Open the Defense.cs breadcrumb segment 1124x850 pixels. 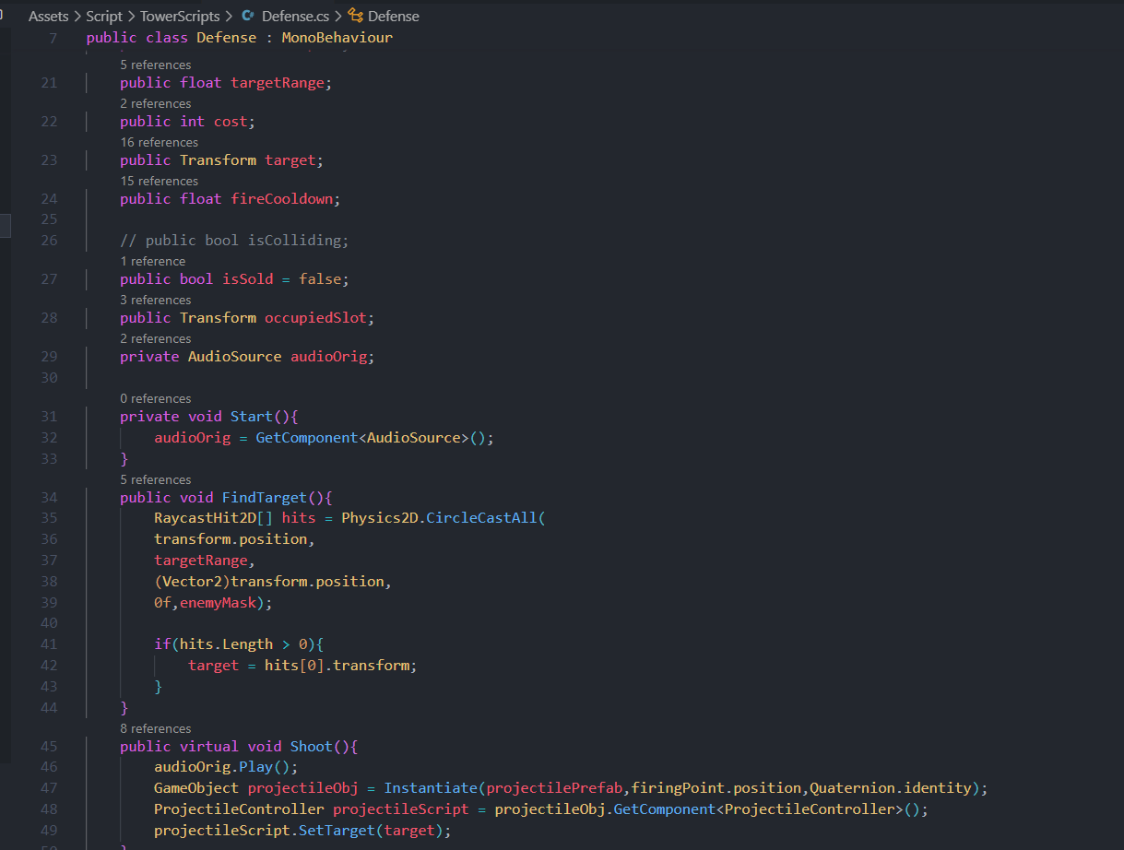pyautogui.click(x=296, y=17)
